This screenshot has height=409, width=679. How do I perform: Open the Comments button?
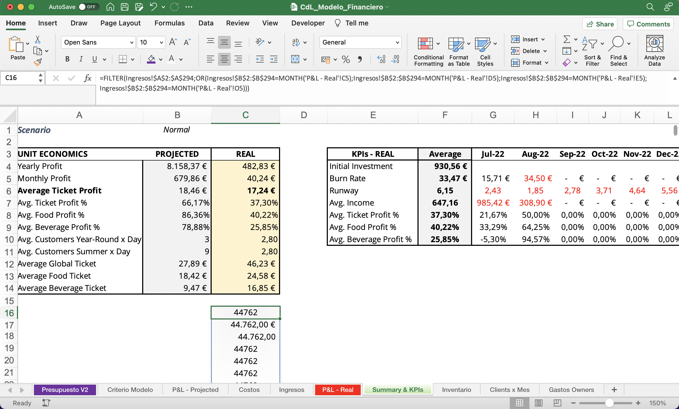coord(648,24)
